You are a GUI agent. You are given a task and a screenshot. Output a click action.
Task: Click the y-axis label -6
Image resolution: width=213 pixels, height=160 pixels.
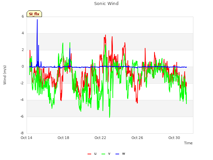[22, 116]
